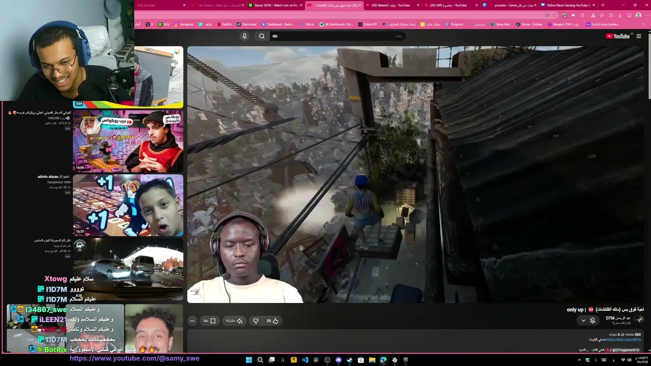Click the YouTube search magnifier icon
Viewport: 651px width, 366px height.
click(x=261, y=36)
